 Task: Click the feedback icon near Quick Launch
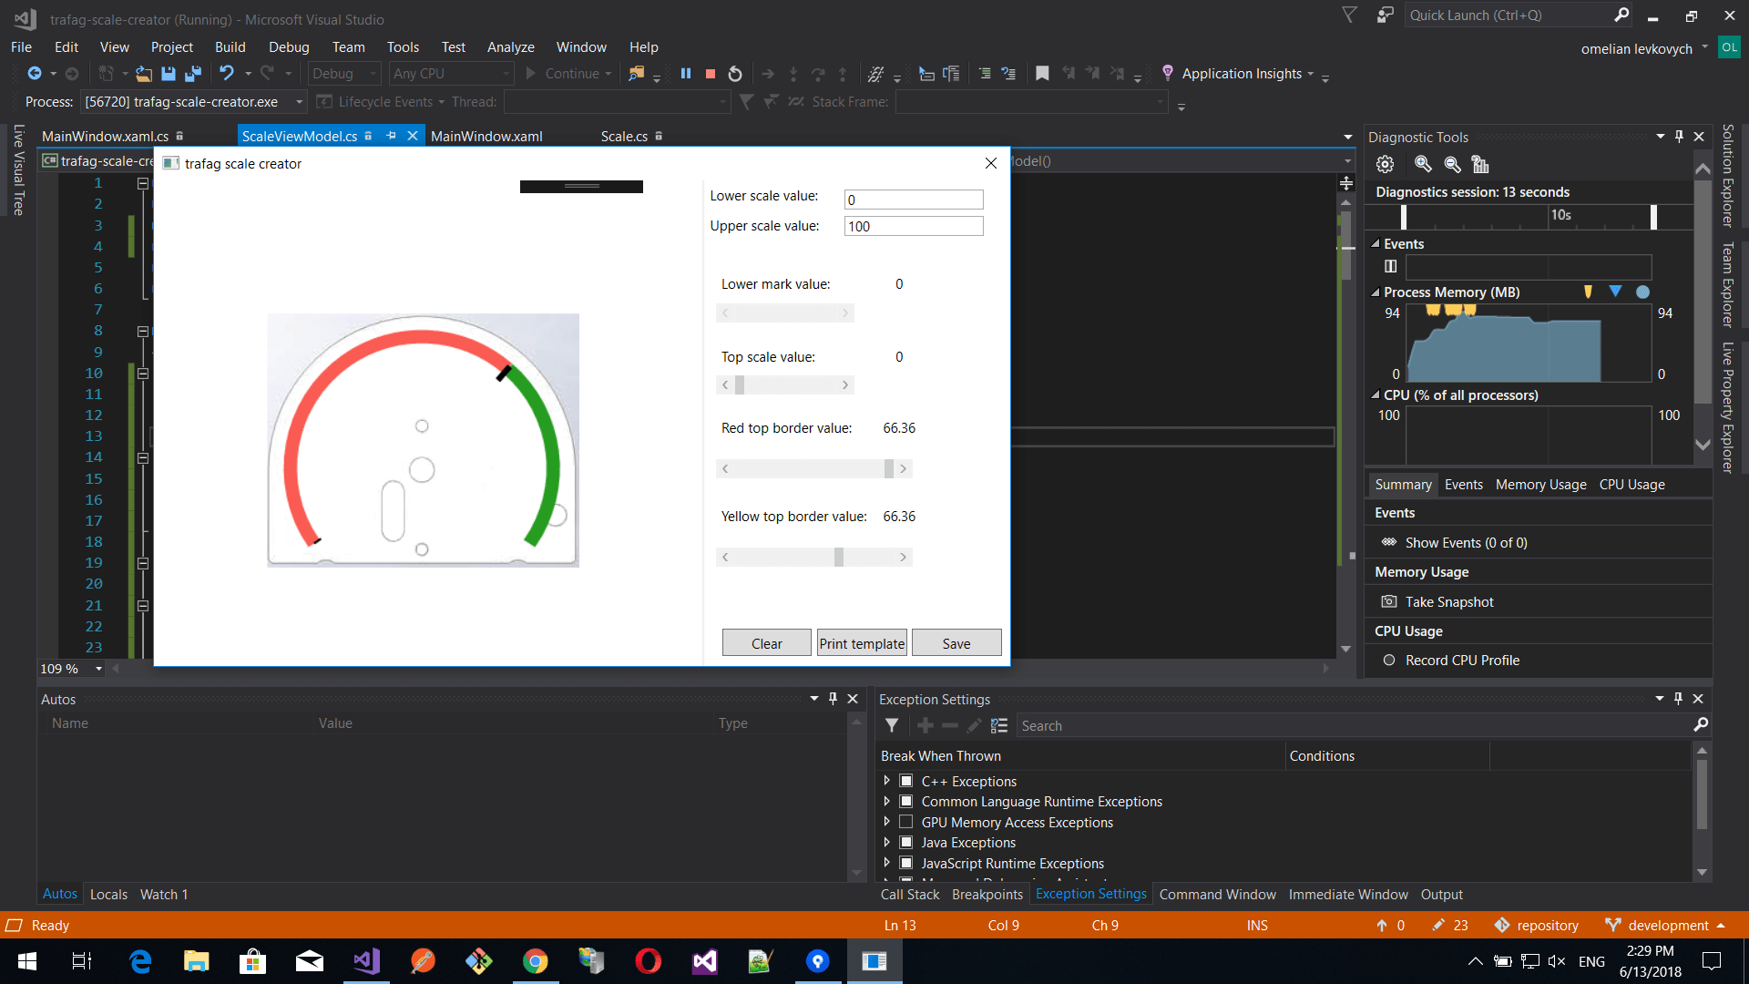[1385, 15]
